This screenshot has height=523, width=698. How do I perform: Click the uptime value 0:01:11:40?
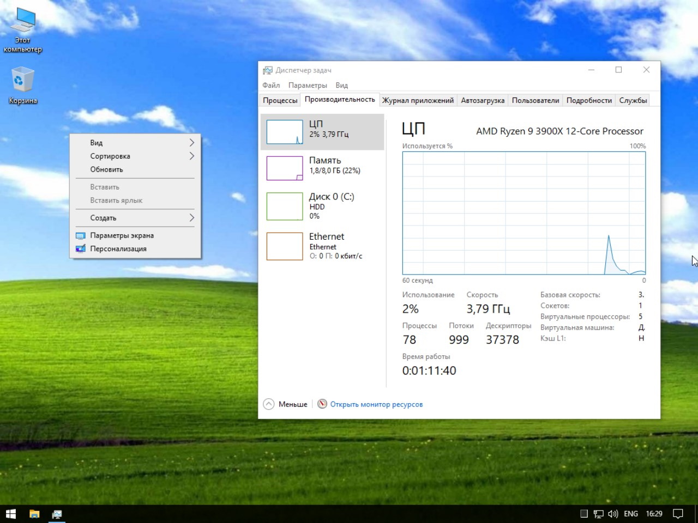[x=429, y=370]
